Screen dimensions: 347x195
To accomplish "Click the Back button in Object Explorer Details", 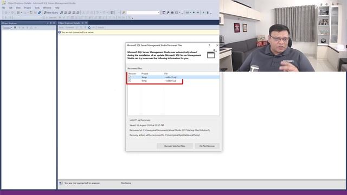I will (x=61, y=28).
